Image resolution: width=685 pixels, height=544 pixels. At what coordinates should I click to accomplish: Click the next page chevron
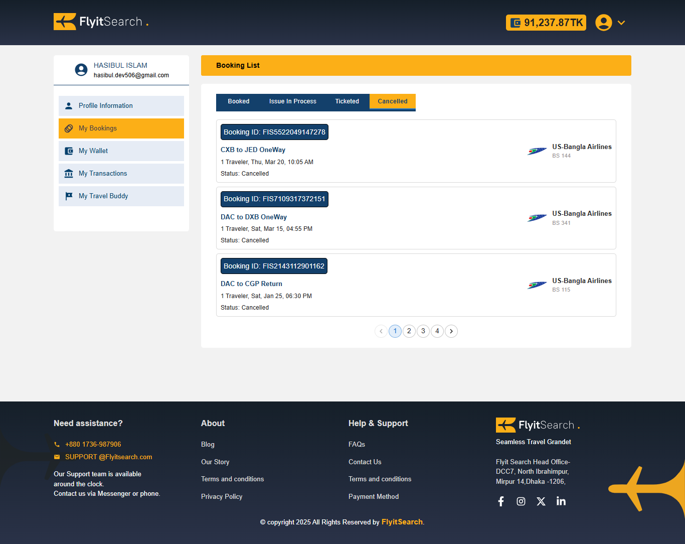[x=451, y=331]
